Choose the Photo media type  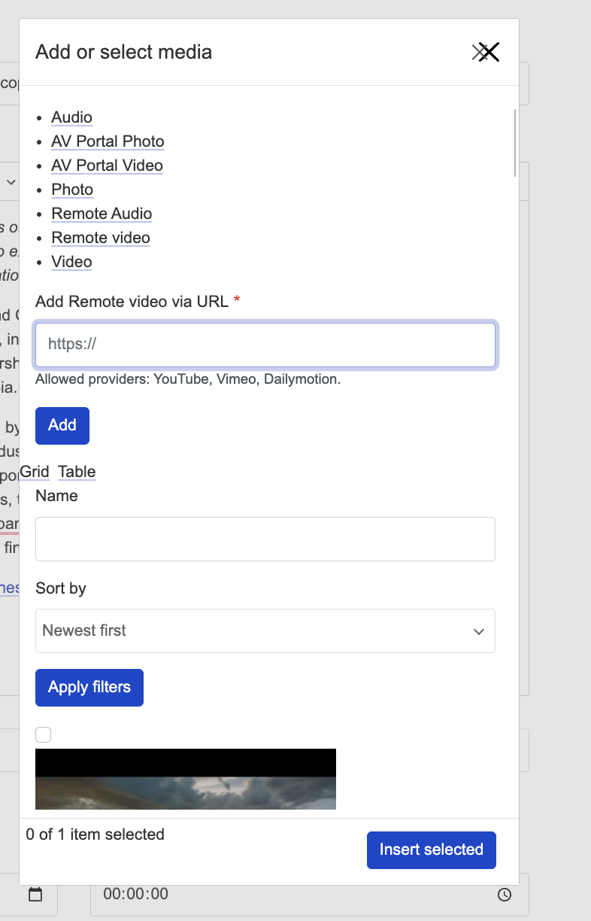72,190
